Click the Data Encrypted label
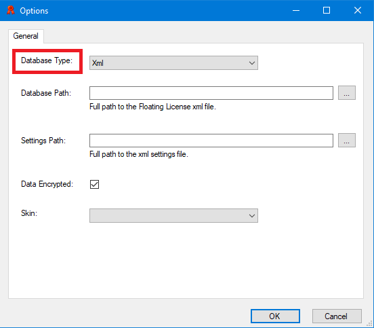 point(47,184)
